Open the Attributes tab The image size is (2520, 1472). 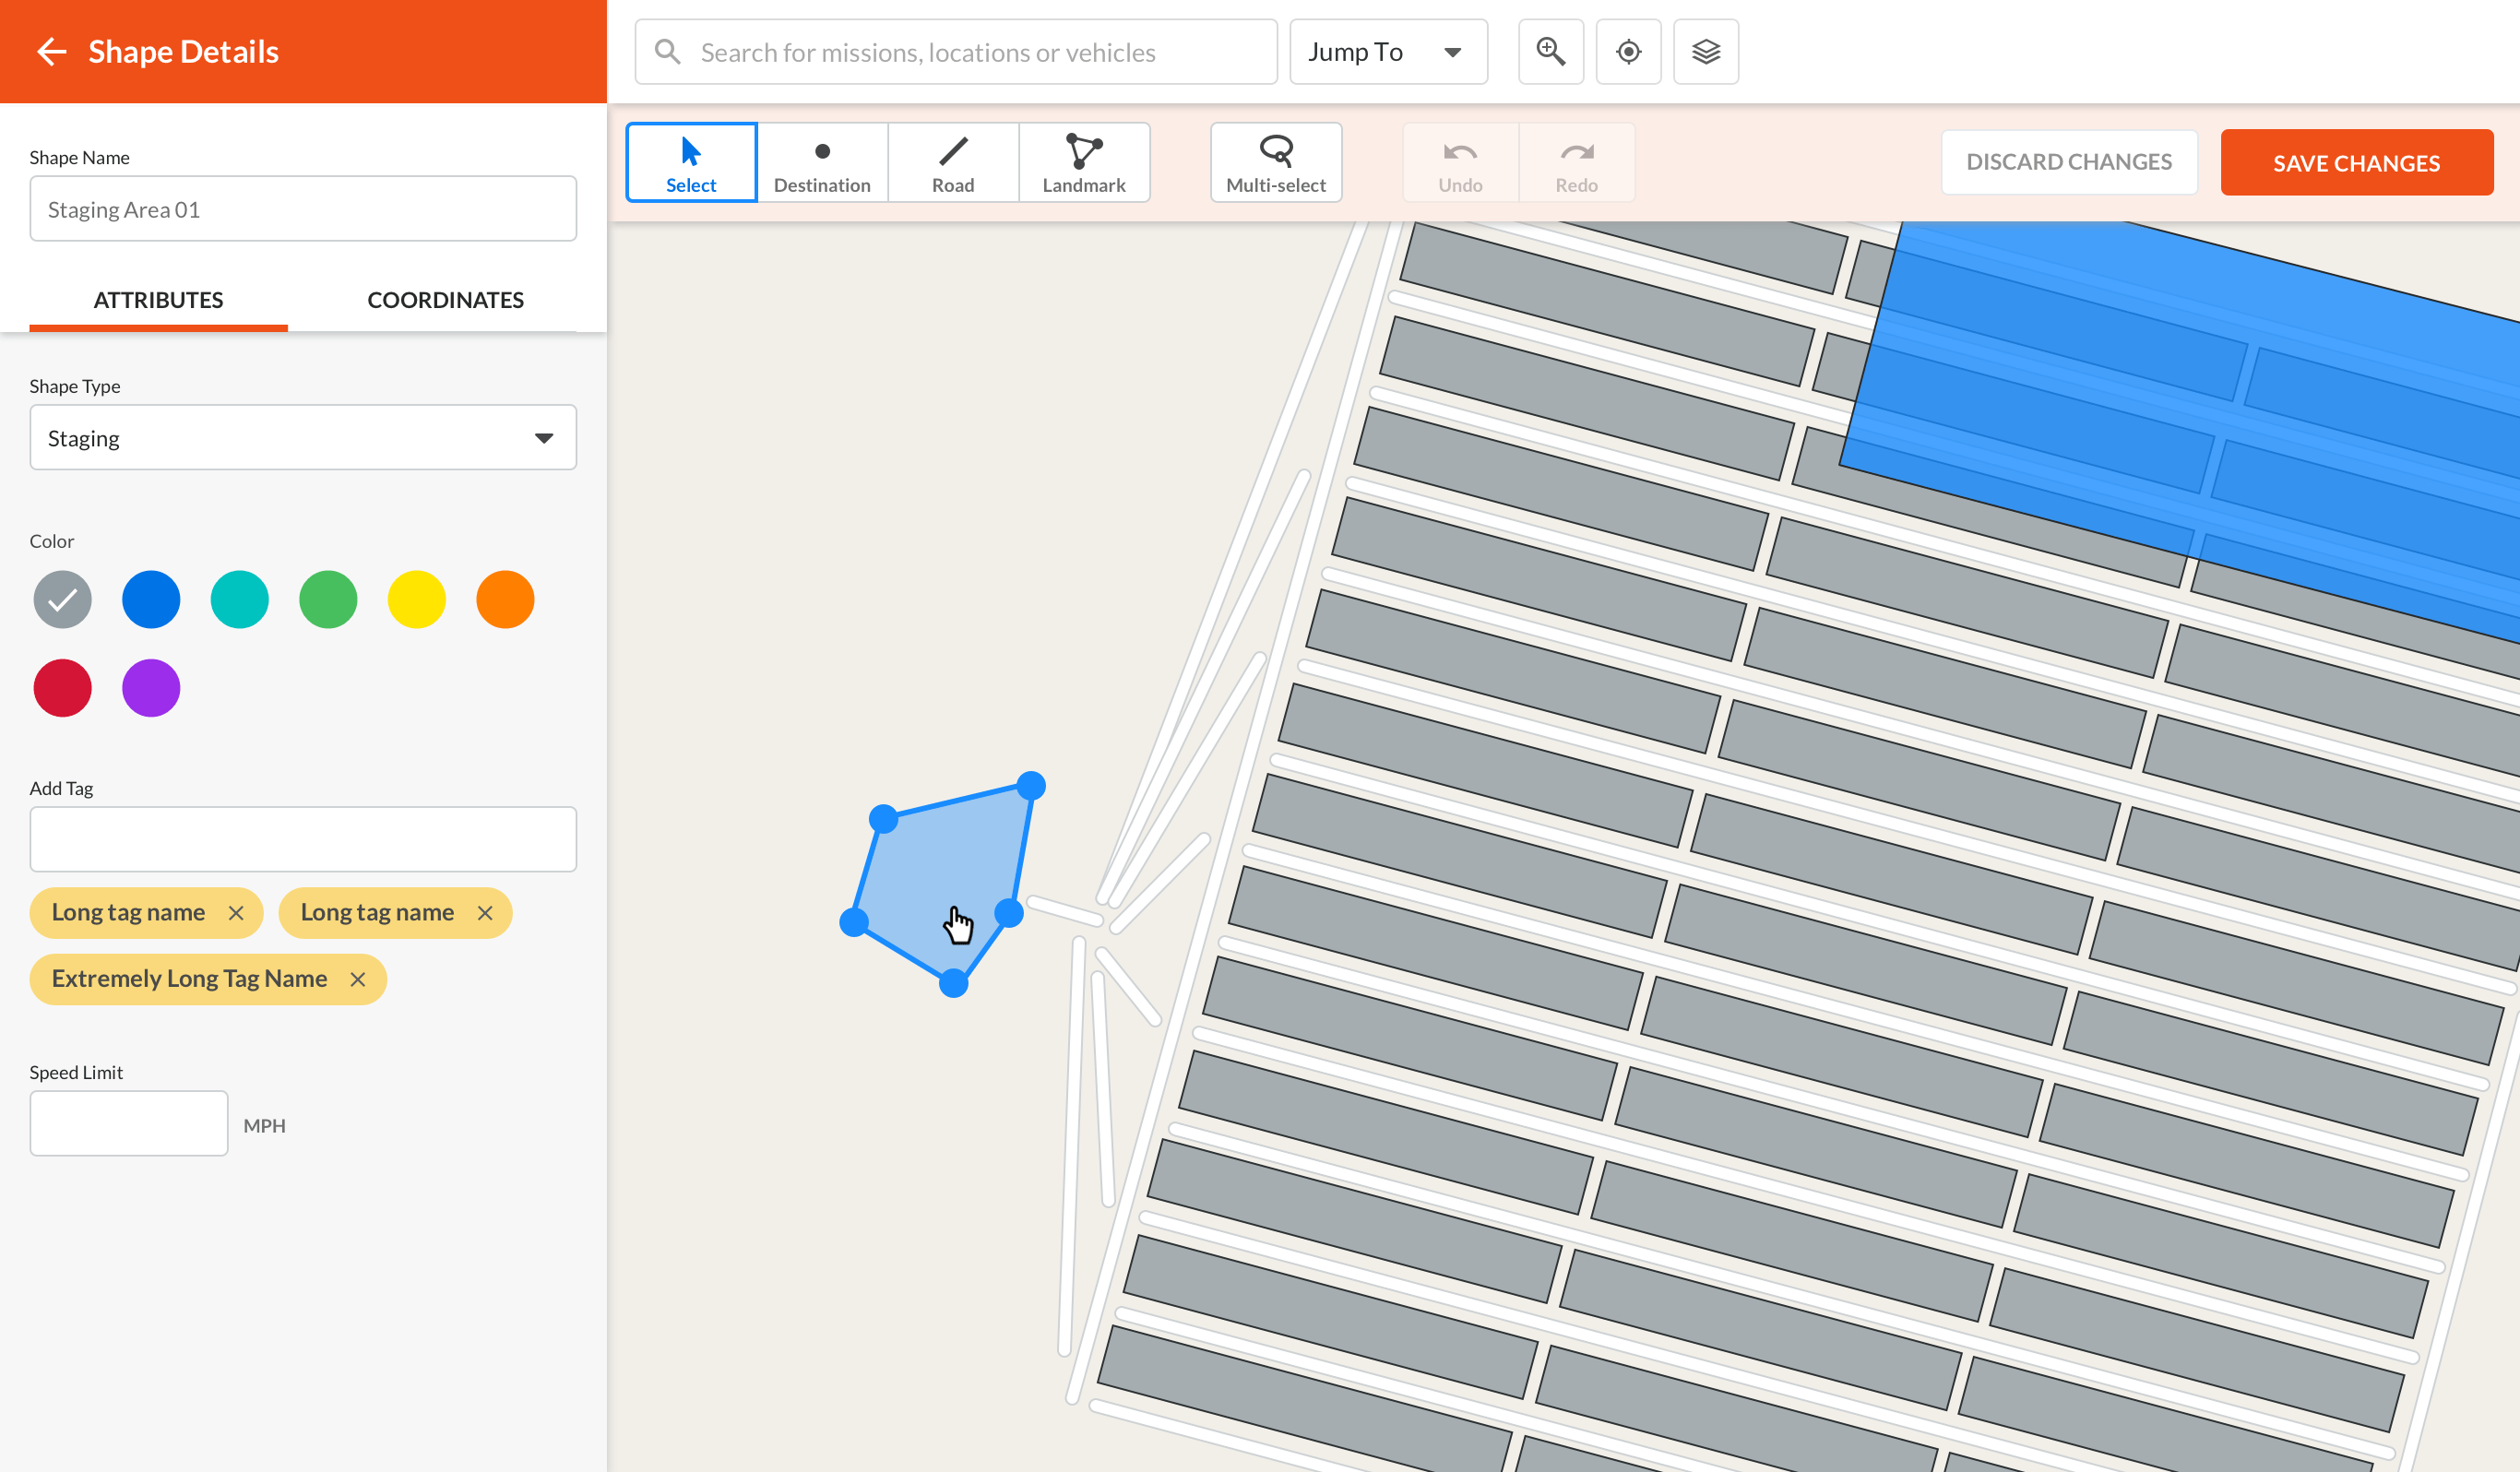(158, 300)
